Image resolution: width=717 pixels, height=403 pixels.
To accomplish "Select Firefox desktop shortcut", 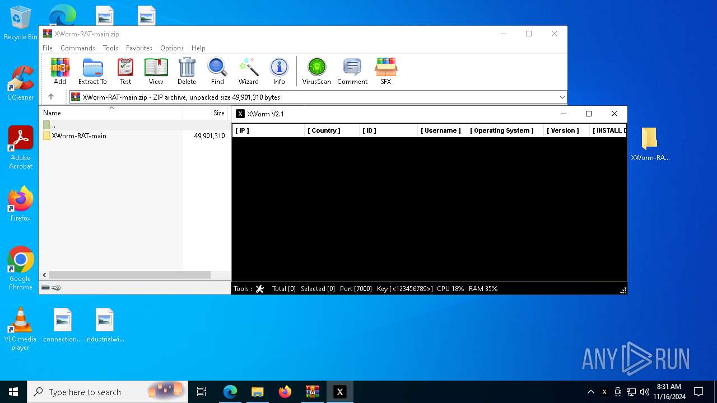I will [x=21, y=204].
